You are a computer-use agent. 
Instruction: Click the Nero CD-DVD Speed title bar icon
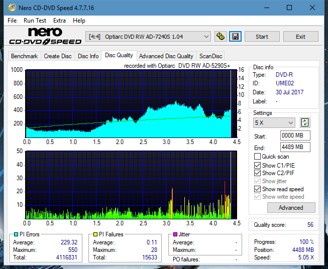tap(12, 8)
